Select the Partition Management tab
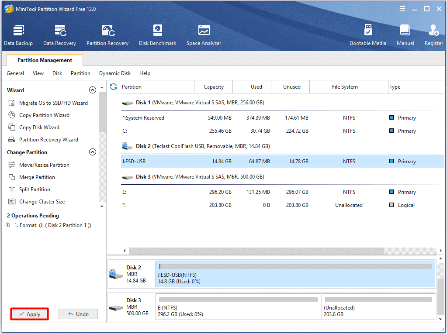 (x=45, y=60)
